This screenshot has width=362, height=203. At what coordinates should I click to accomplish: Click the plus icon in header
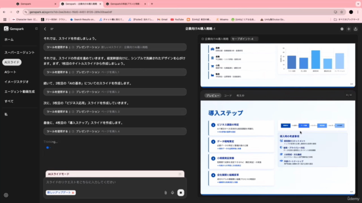point(349,29)
